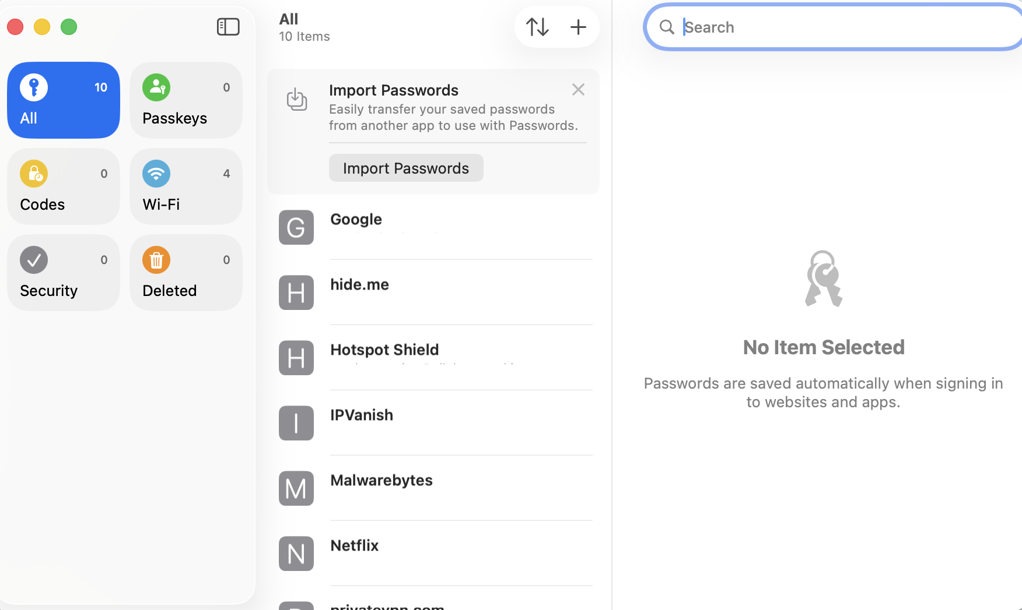
Task: Open the Security category
Action: (64, 273)
